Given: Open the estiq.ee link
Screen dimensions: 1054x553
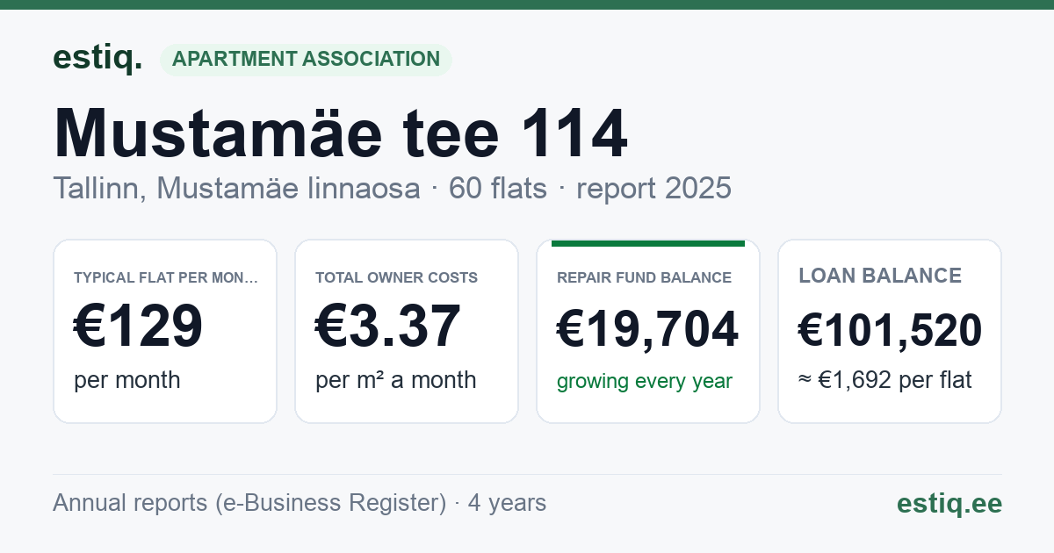Looking at the screenshot, I should click(949, 503).
